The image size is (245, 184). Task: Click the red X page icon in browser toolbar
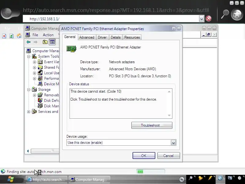click(x=4, y=36)
